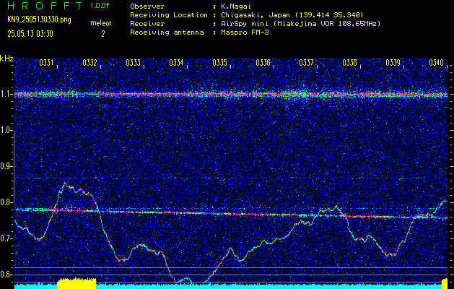Click the observer name K.Nagai
This screenshot has height=289, width=454.
(236, 7)
